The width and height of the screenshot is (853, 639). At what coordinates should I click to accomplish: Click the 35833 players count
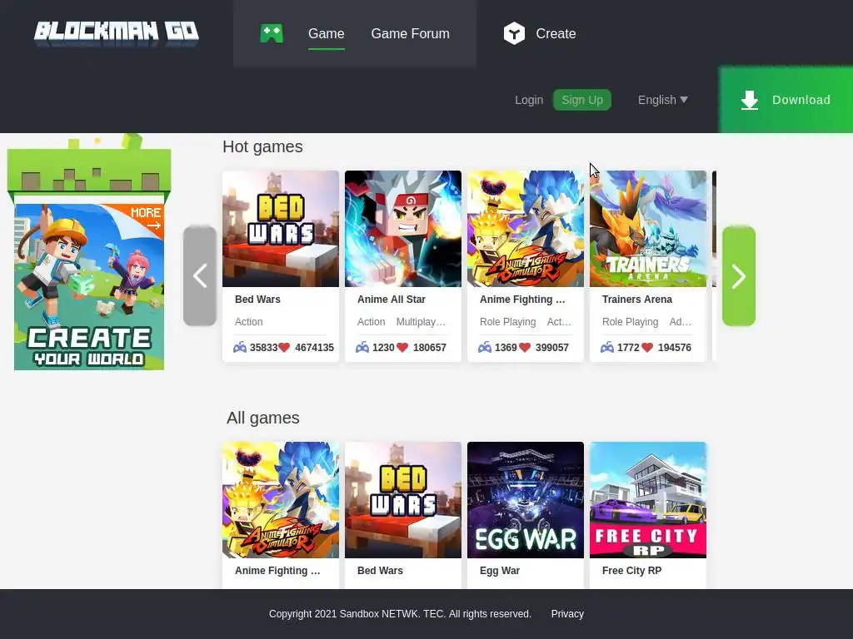pyautogui.click(x=264, y=348)
